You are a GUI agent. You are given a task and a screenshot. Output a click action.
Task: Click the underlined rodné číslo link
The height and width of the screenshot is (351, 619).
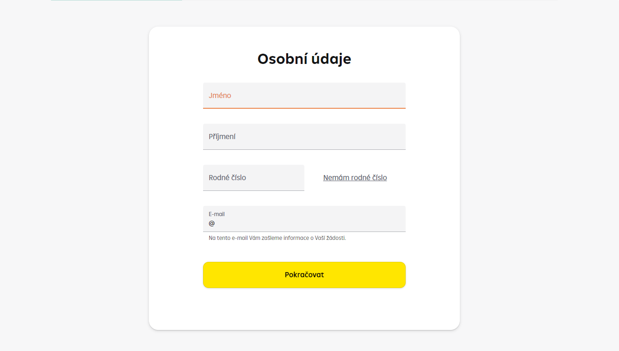[355, 177]
